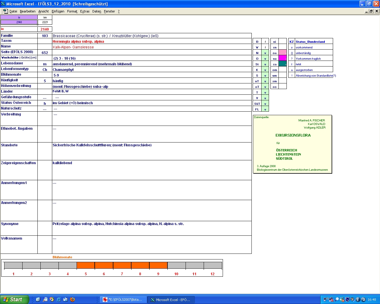Select the Status_Bundesland header cell
The height and width of the screenshot is (304, 380).
(314, 42)
